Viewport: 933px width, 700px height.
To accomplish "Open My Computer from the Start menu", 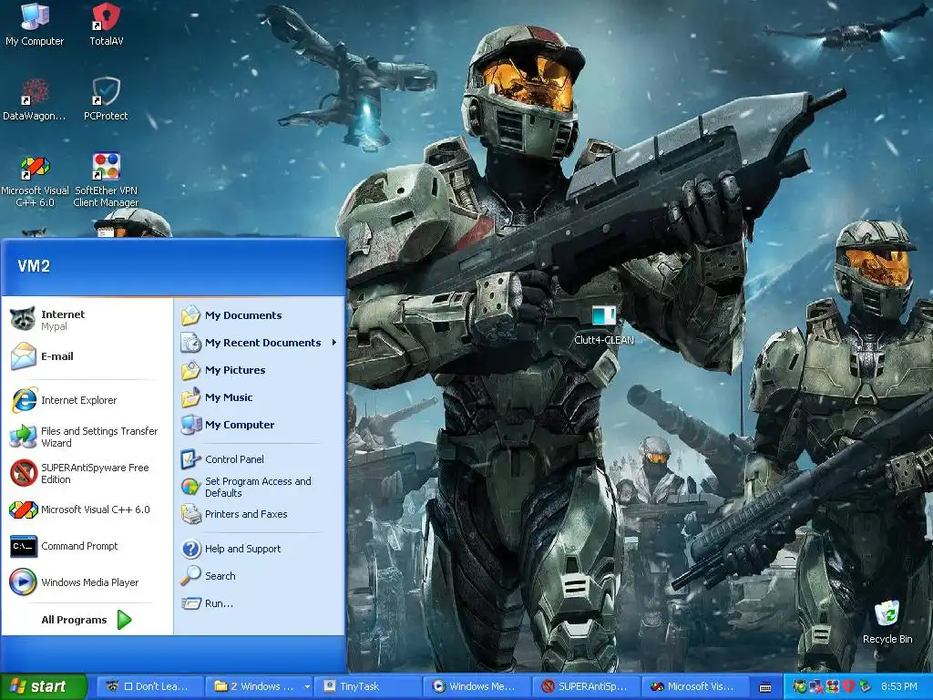I will click(260, 425).
